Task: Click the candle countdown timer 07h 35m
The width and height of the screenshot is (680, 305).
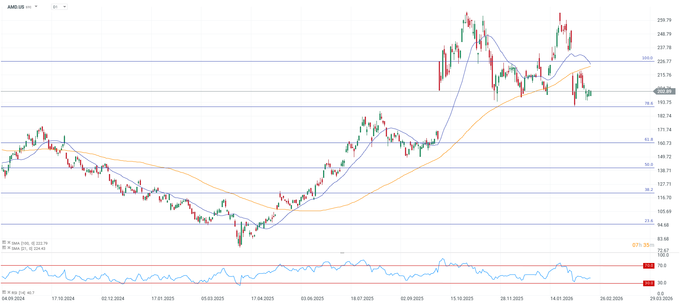Action: click(x=643, y=245)
